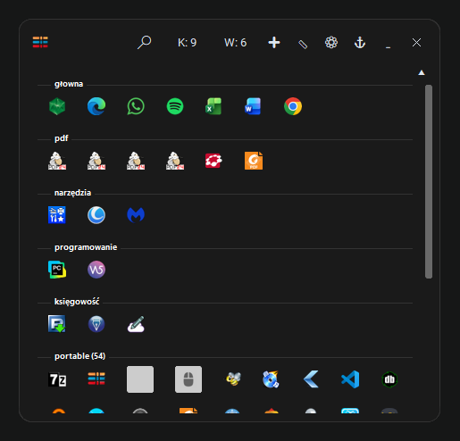Open the P icon with green arrow
The height and width of the screenshot is (441, 460).
click(x=57, y=324)
